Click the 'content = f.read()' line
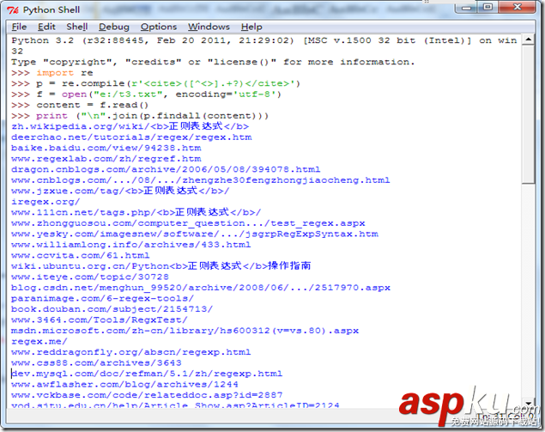 point(80,105)
